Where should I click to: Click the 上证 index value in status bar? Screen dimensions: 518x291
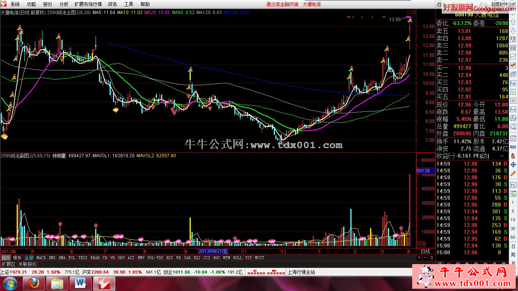(19, 272)
